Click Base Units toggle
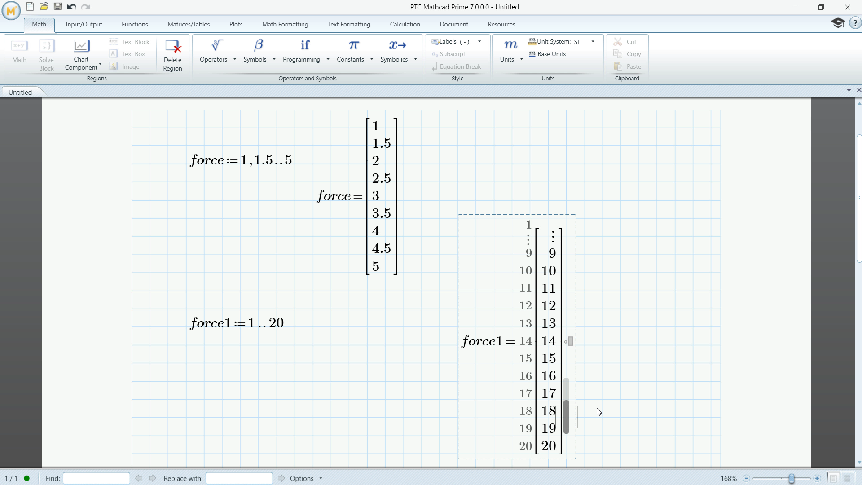This screenshot has height=485, width=862. click(547, 54)
